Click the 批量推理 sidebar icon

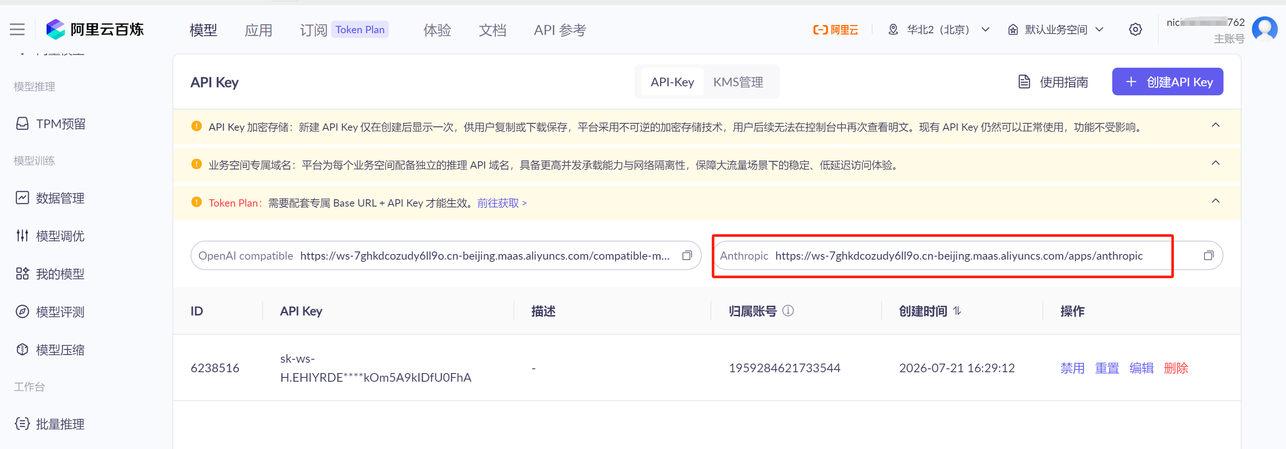click(x=22, y=424)
